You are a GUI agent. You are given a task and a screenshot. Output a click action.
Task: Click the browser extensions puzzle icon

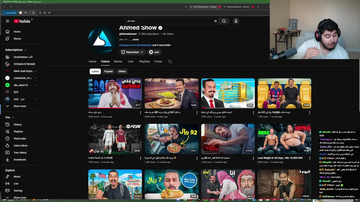pyautogui.click(x=33, y=13)
